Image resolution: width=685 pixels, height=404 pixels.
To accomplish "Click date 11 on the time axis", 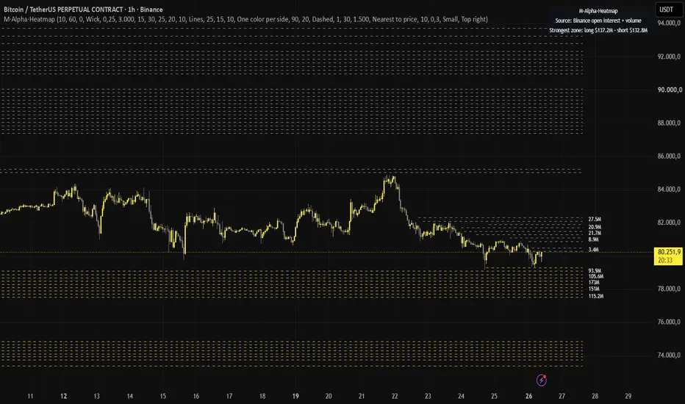I will (x=30, y=396).
